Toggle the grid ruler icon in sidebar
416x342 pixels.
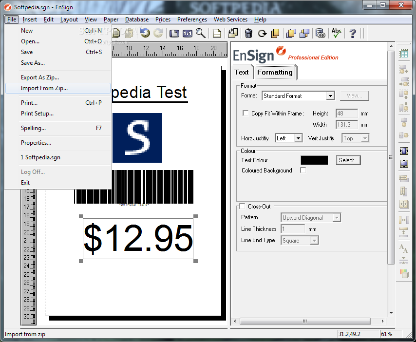pyautogui.click(x=403, y=54)
